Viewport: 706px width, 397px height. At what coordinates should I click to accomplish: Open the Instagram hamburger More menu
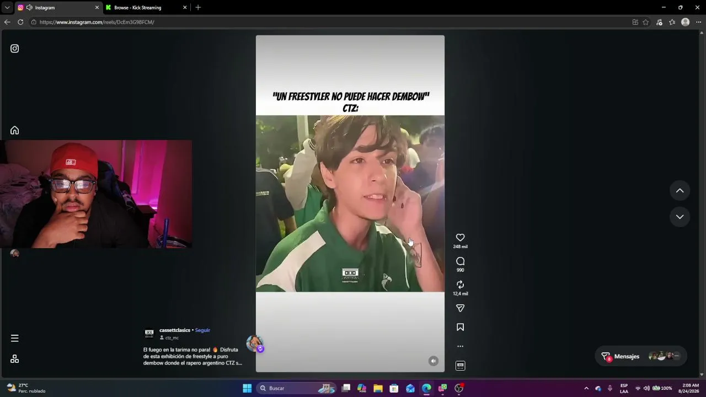click(x=15, y=338)
